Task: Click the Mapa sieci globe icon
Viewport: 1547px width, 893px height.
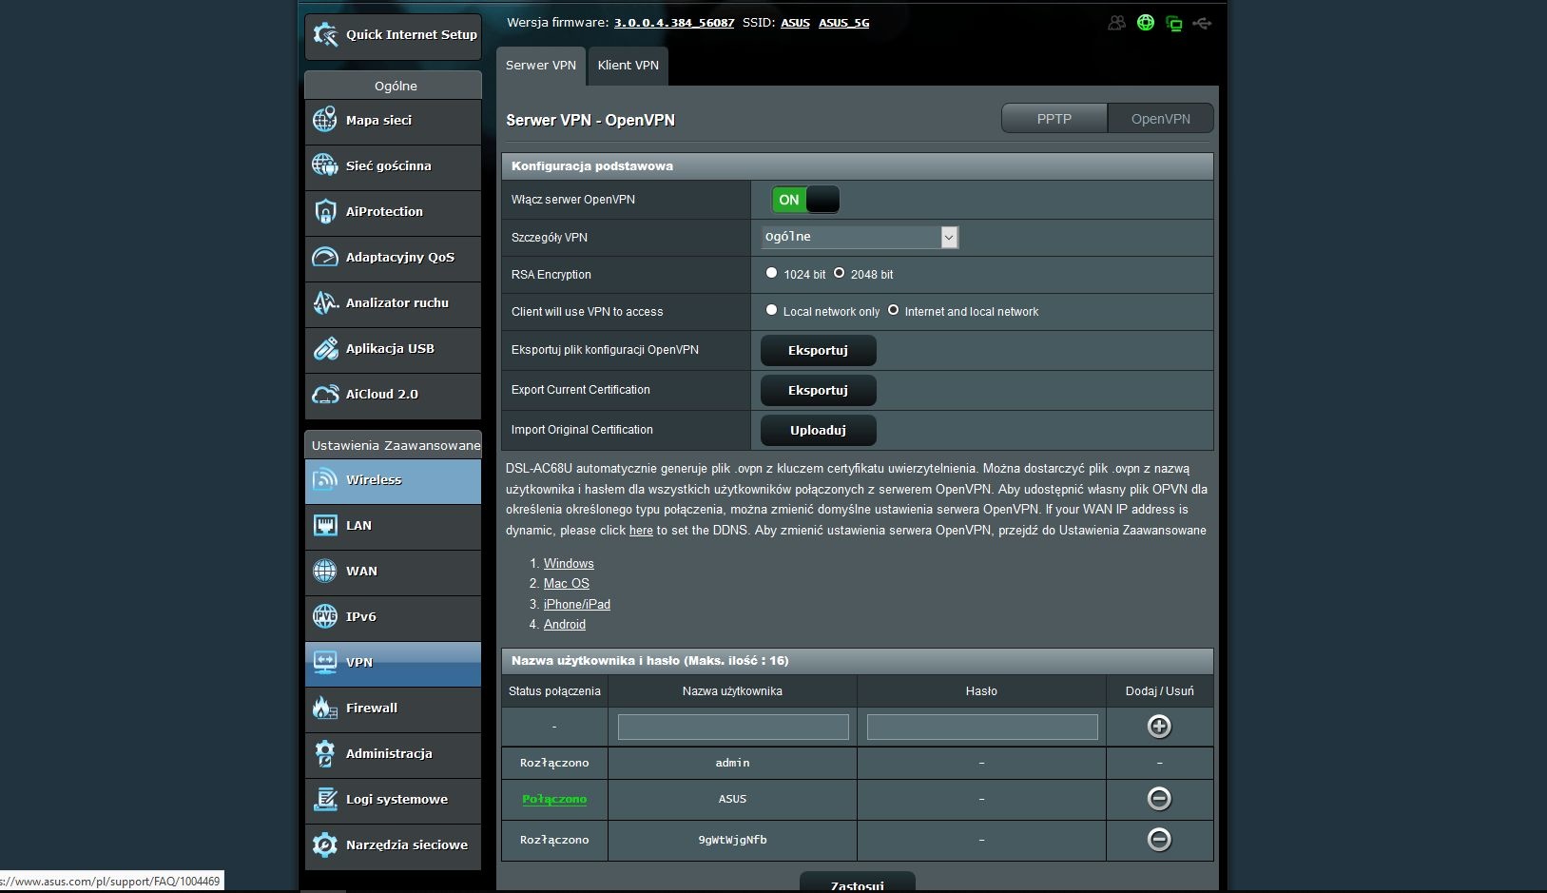Action: click(325, 120)
